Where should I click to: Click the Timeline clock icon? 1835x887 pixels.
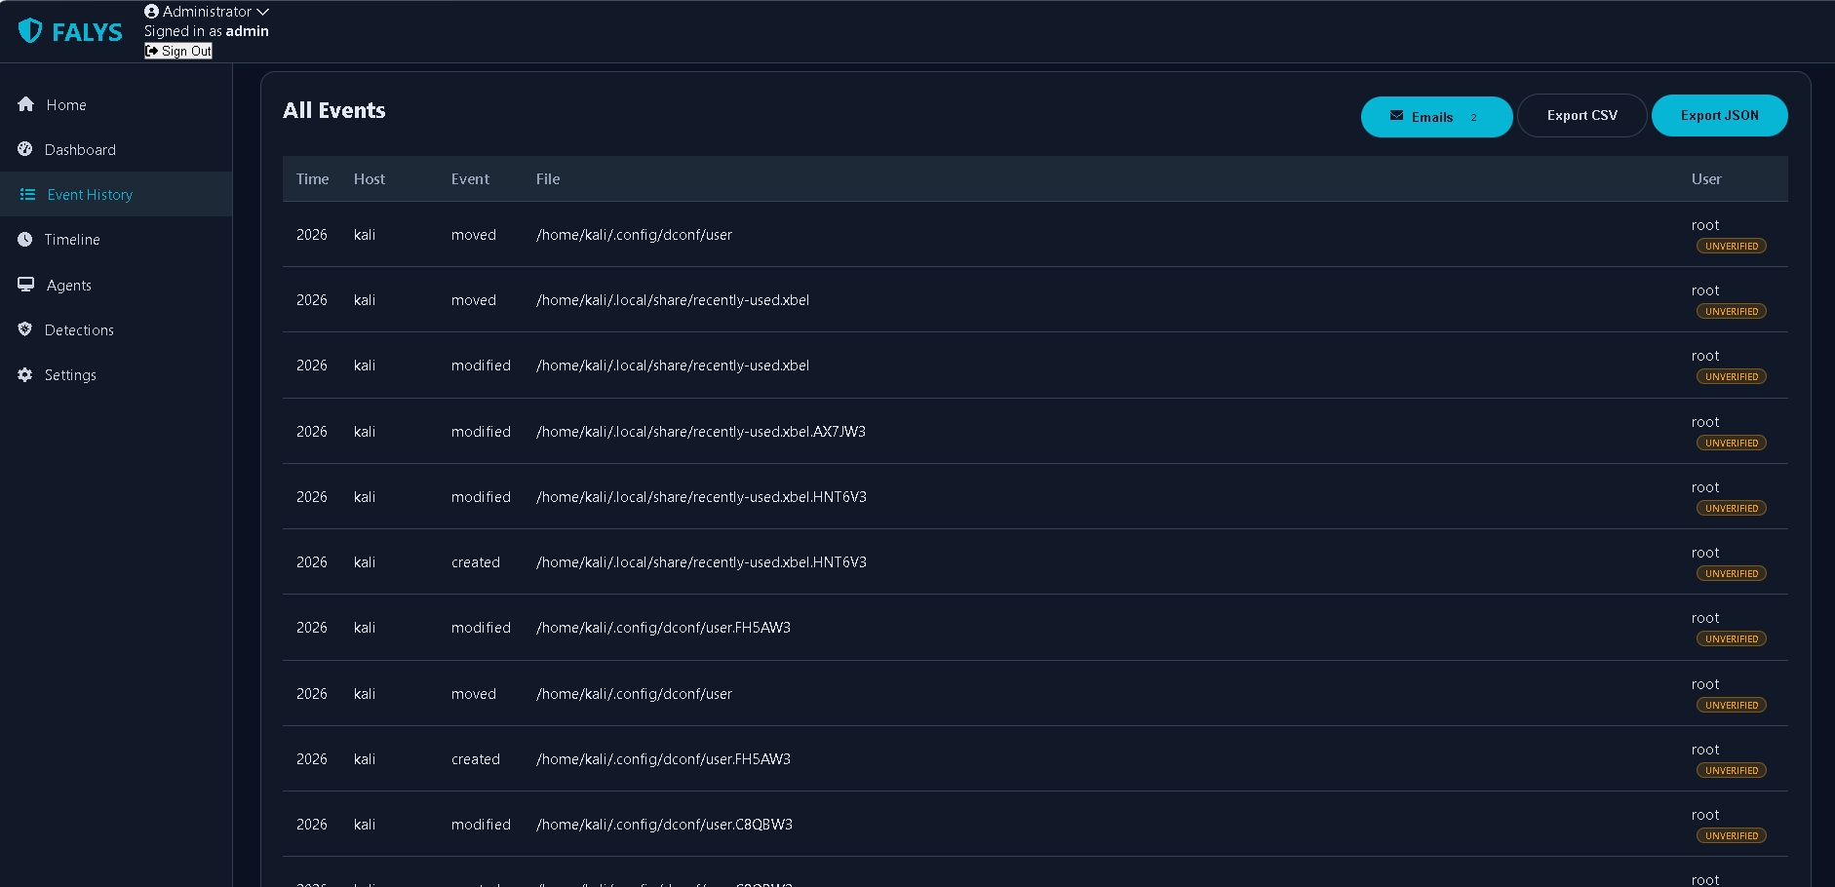[x=25, y=239]
